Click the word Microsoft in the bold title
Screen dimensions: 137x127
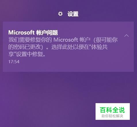pos(21,32)
